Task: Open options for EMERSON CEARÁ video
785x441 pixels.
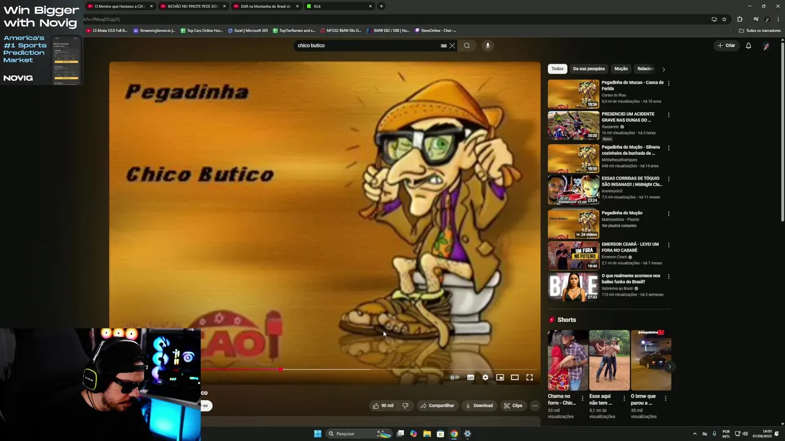Action: tap(668, 245)
